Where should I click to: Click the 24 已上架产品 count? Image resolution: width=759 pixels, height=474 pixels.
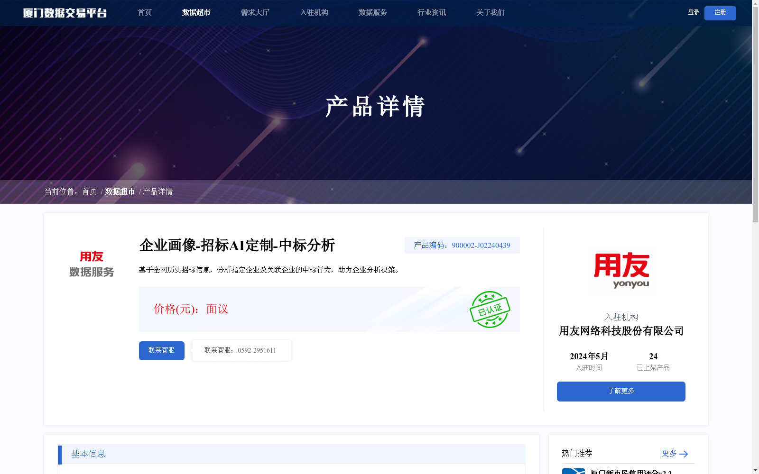point(653,356)
